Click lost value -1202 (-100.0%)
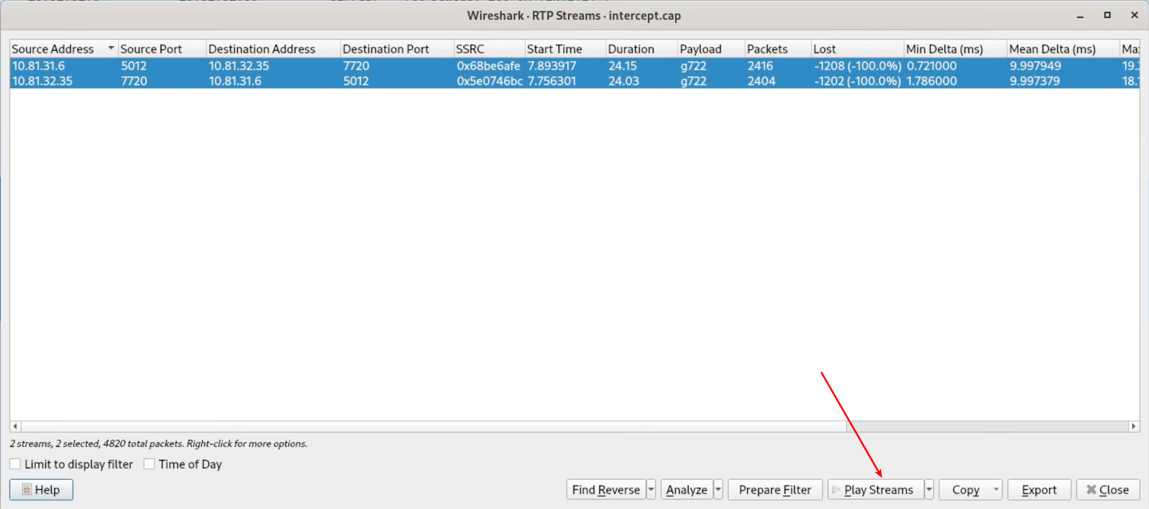 (858, 81)
